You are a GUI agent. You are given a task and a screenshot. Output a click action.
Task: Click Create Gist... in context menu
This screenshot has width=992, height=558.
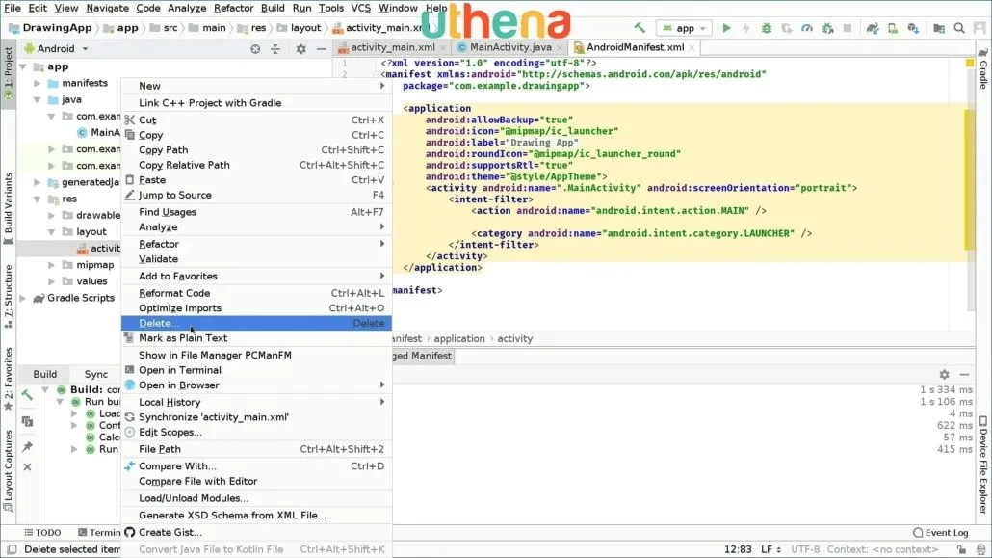pos(256,533)
